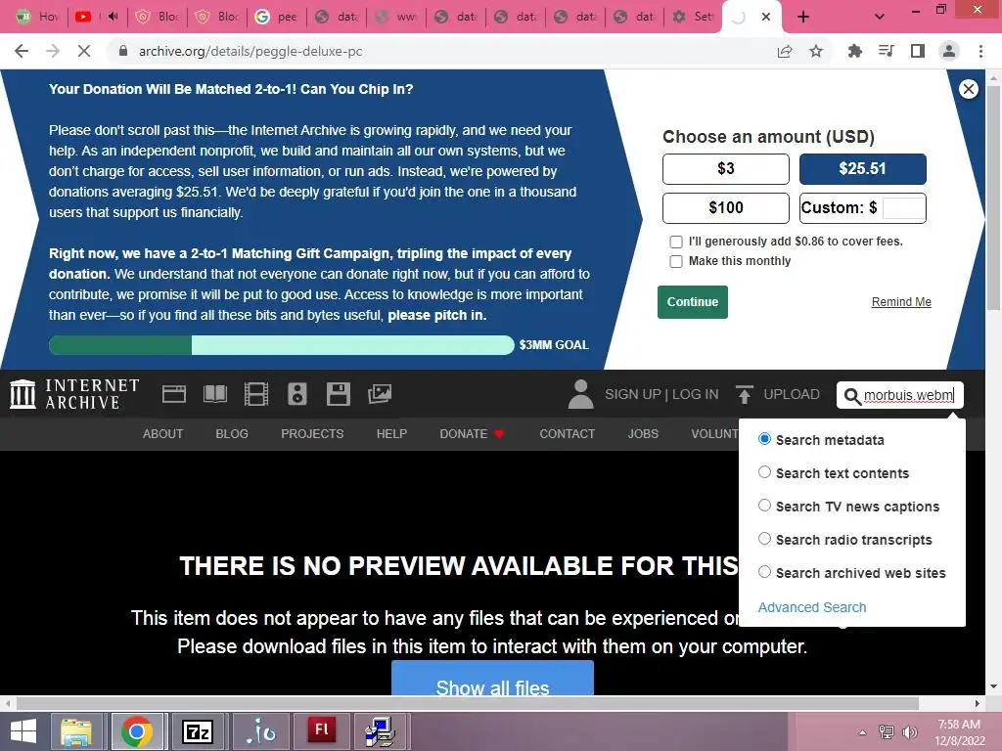Click the Custom amount input field

click(x=903, y=207)
